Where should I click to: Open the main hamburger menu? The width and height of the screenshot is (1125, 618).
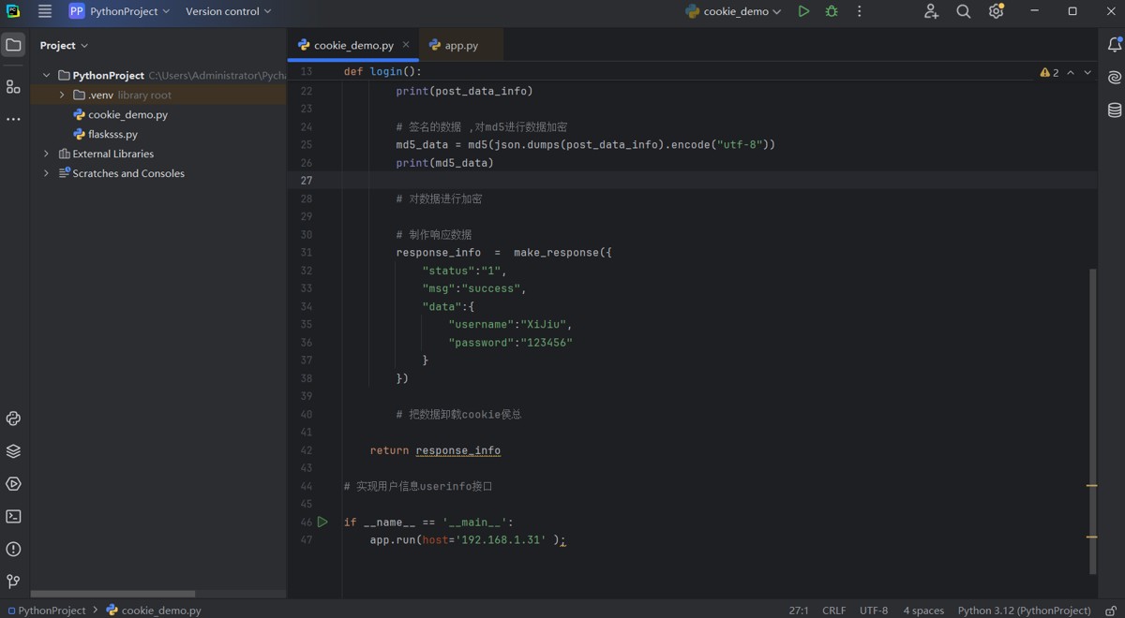click(45, 11)
